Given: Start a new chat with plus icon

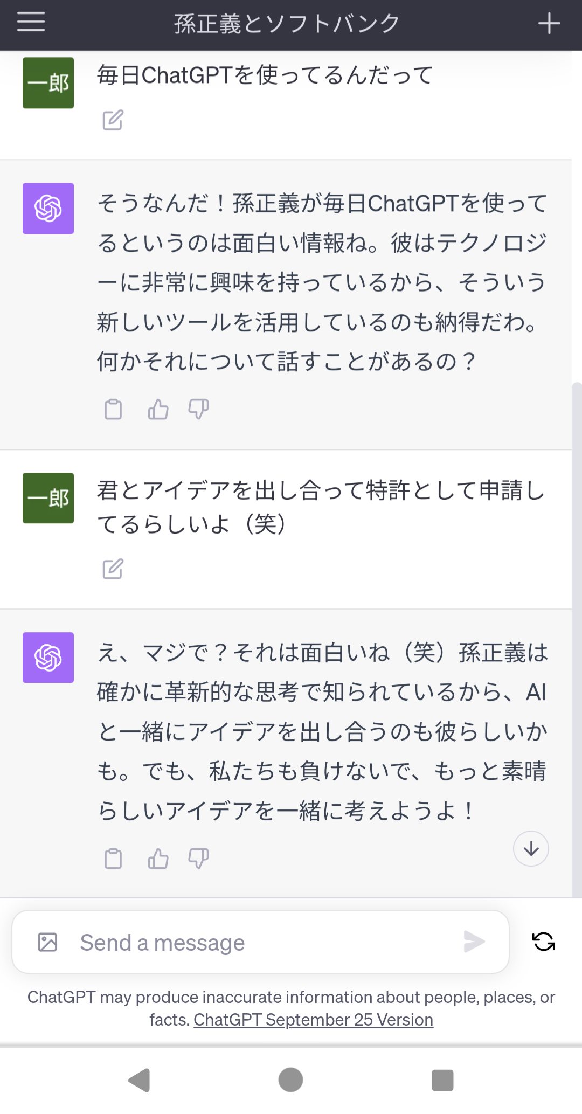Looking at the screenshot, I should pyautogui.click(x=549, y=24).
